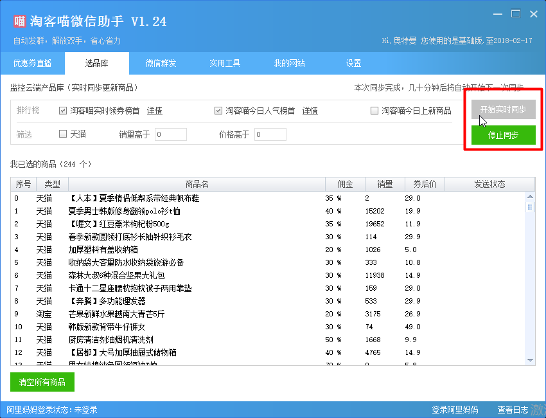Select row 【奔腾】多功能理发器
Viewport: 546px width, 418px height.
coord(268,301)
